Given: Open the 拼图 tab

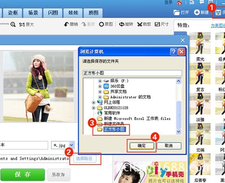Looking at the screenshot, I should 93,13.
